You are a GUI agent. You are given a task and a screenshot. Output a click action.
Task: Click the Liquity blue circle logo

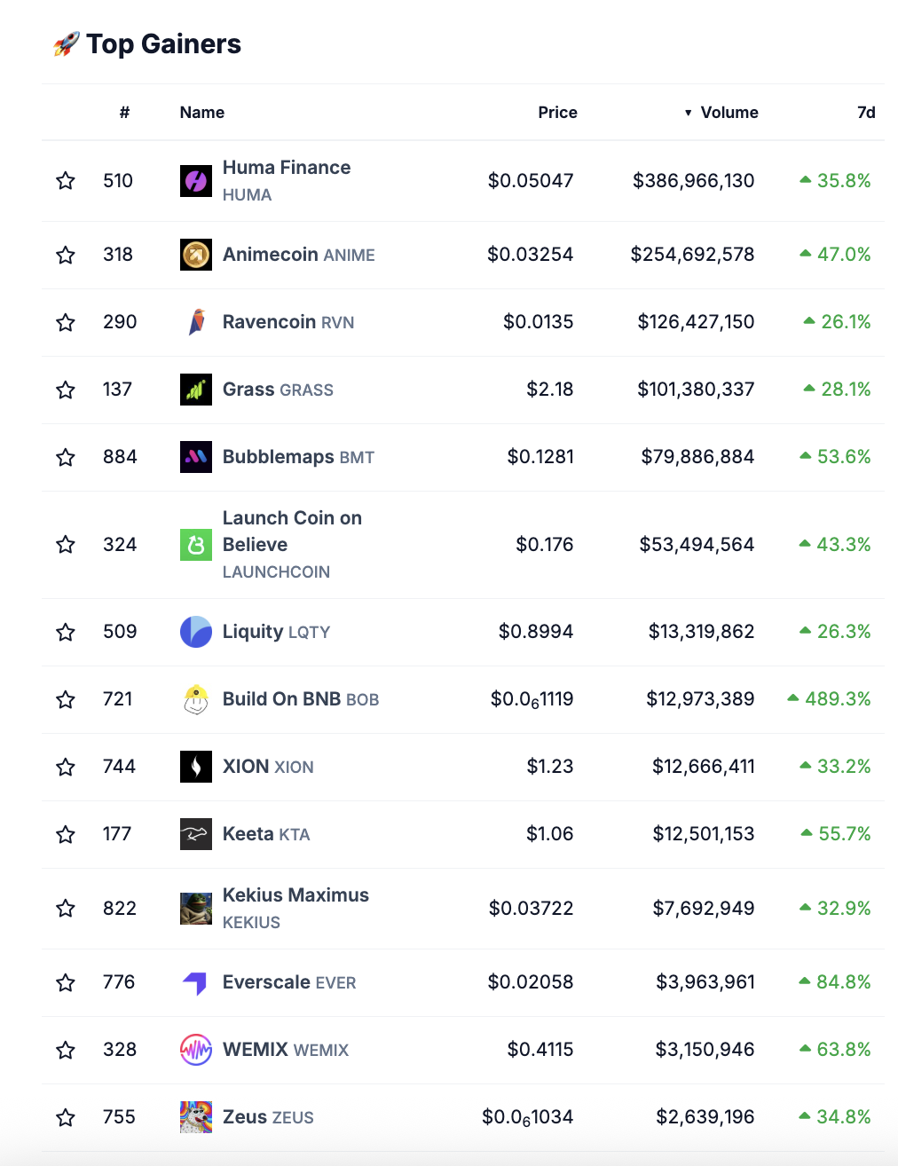[195, 632]
